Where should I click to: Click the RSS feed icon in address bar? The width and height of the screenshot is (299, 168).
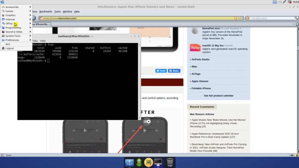pos(236,18)
